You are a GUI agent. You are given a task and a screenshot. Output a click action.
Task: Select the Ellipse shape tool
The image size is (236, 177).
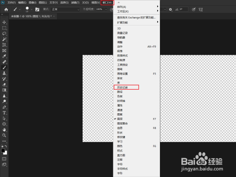(x=4, y=124)
